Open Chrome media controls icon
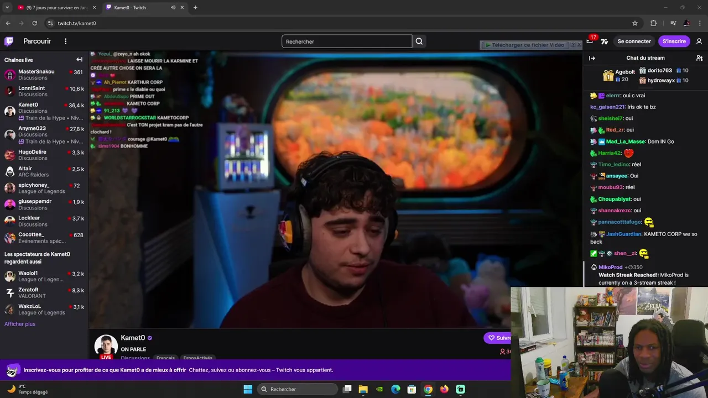The height and width of the screenshot is (398, 708). [x=673, y=23]
